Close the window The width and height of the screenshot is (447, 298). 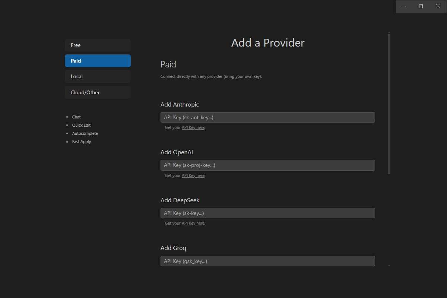coord(438,6)
